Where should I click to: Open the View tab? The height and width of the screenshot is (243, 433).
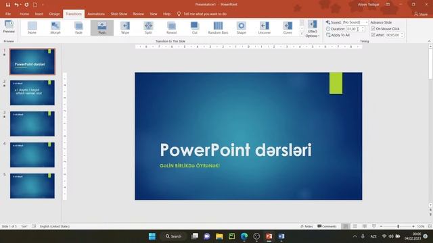pyautogui.click(x=154, y=13)
